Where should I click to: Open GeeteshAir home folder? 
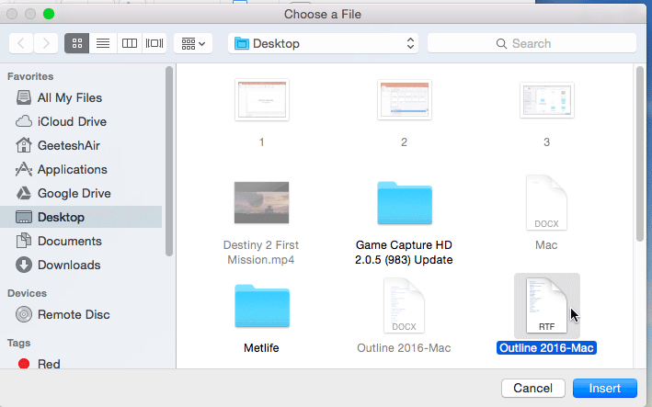pos(81,145)
